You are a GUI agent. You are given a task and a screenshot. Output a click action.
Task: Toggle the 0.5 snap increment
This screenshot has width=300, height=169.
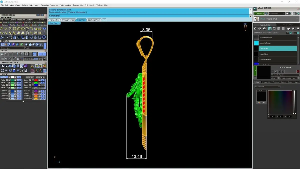pos(36,59)
